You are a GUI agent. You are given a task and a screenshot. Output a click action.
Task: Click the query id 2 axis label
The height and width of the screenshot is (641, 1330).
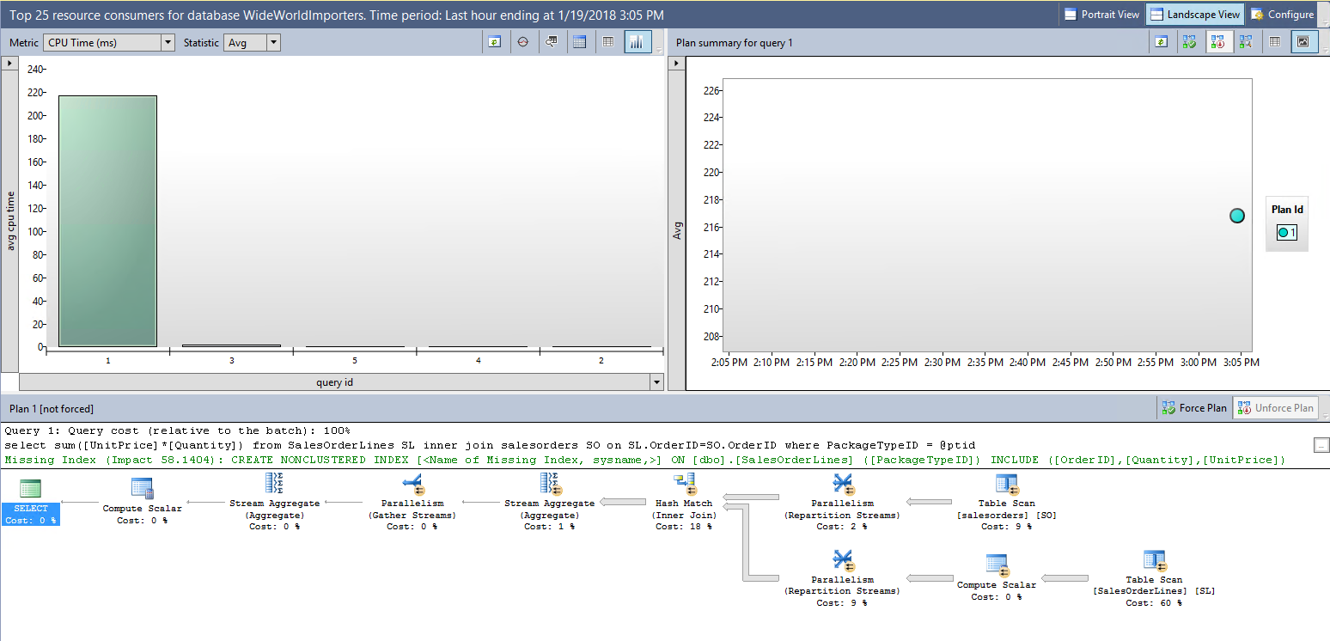tap(601, 361)
